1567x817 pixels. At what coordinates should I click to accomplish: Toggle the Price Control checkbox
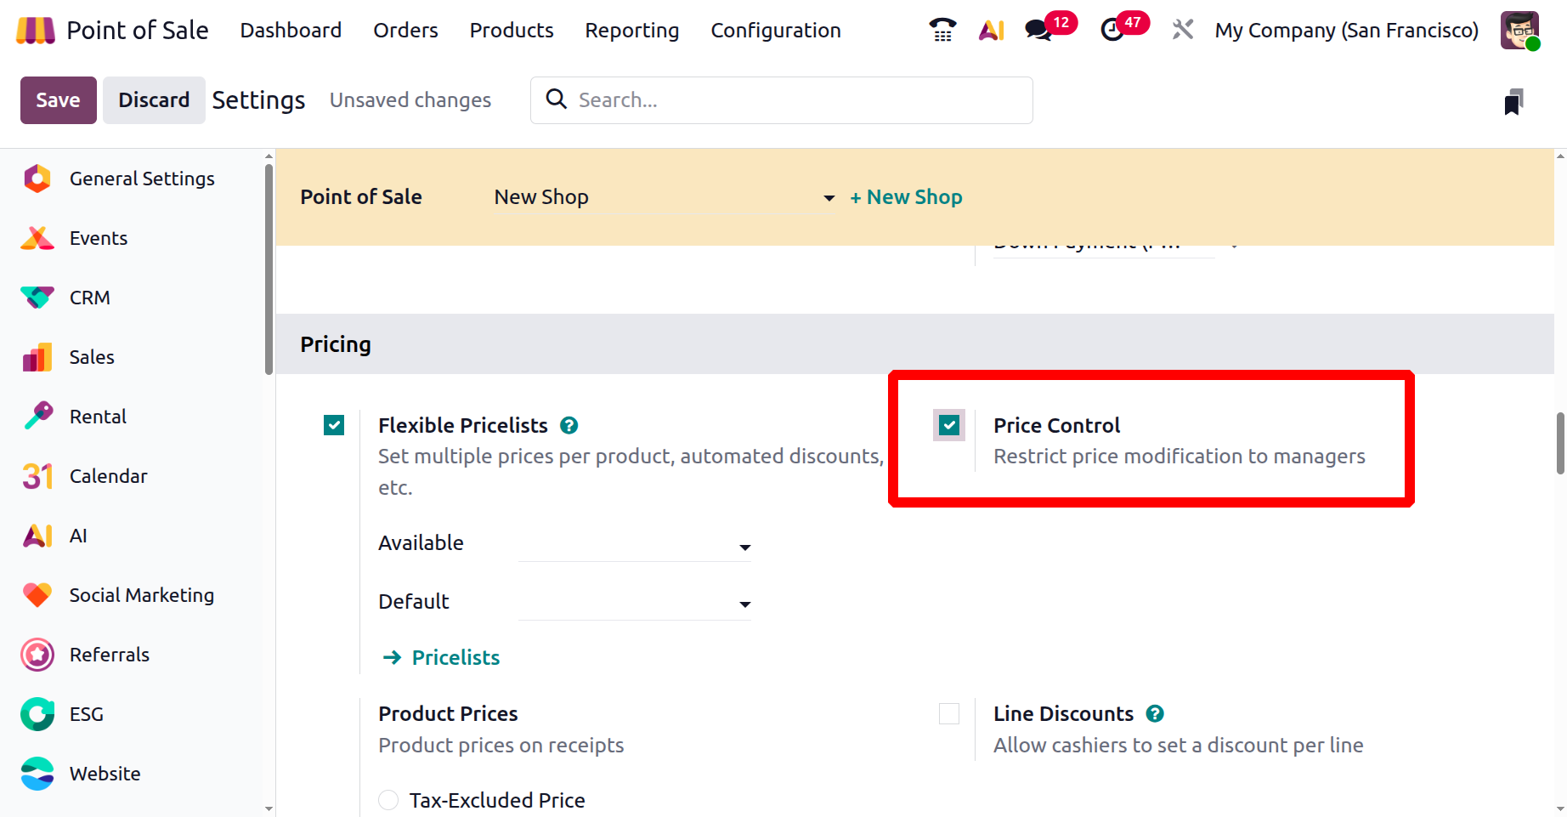point(949,425)
